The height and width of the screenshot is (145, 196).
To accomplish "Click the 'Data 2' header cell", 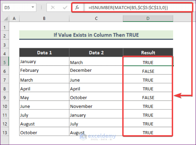I will pos(96,52).
